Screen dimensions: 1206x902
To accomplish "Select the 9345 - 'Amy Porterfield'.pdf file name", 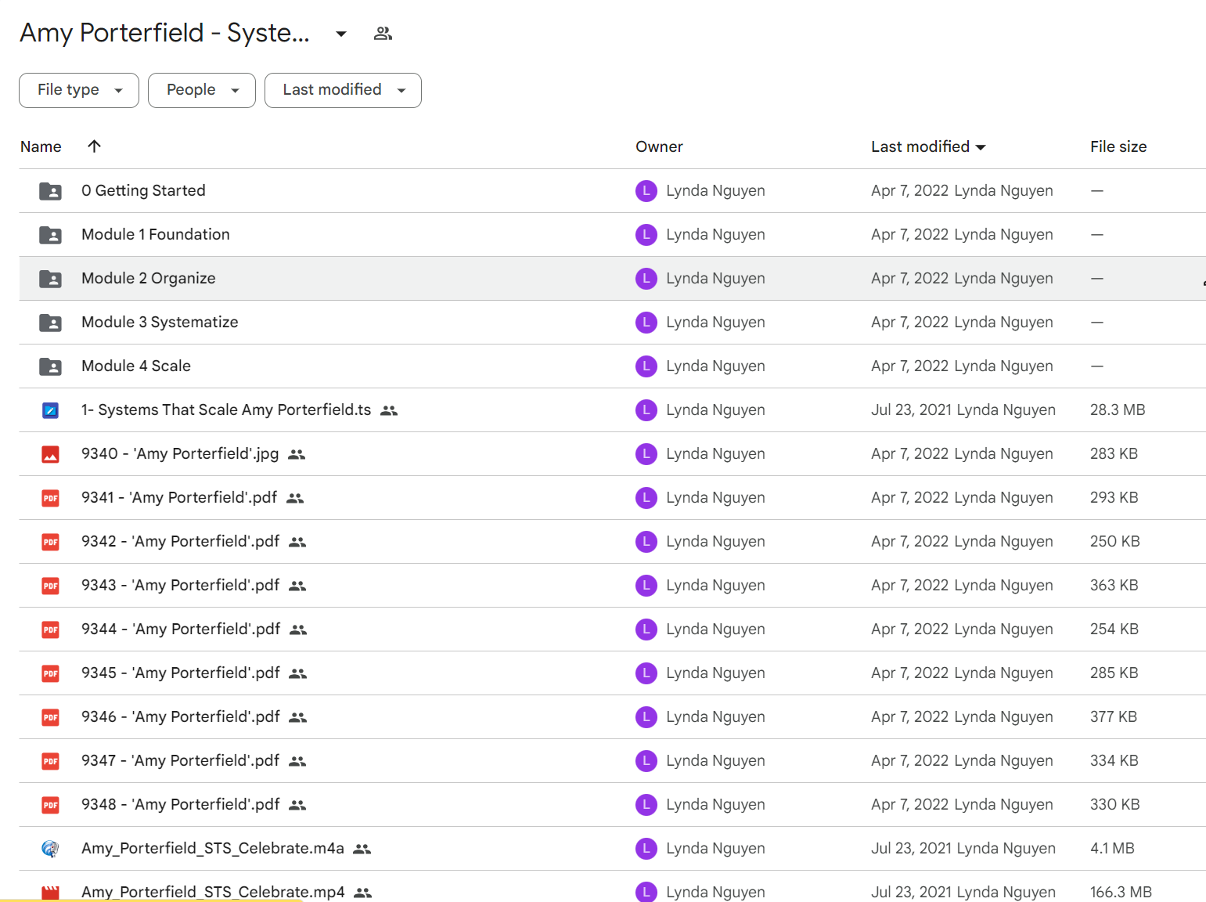I will pos(181,673).
